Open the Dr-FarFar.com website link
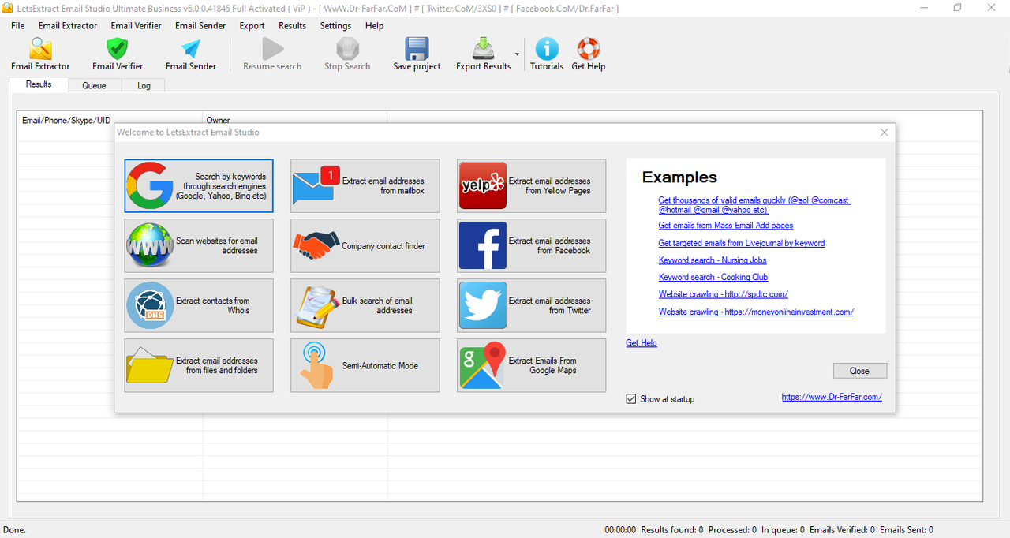This screenshot has width=1010, height=538. tap(832, 397)
